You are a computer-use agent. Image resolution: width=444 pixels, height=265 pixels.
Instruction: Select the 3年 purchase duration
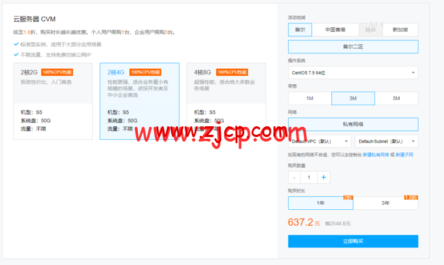[x=386, y=203]
